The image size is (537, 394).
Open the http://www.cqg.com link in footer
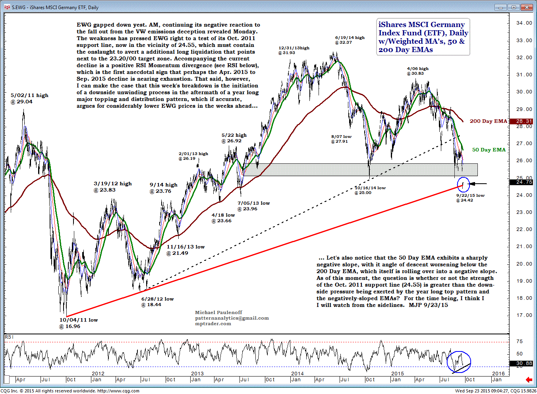[x=118, y=391]
